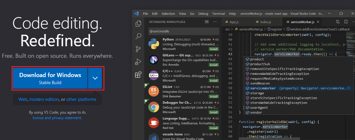
Task: Click the split editor icon
Action: coord(346,22)
